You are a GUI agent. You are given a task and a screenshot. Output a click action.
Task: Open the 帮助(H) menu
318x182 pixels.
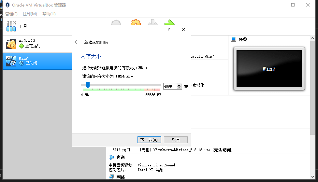49,14
